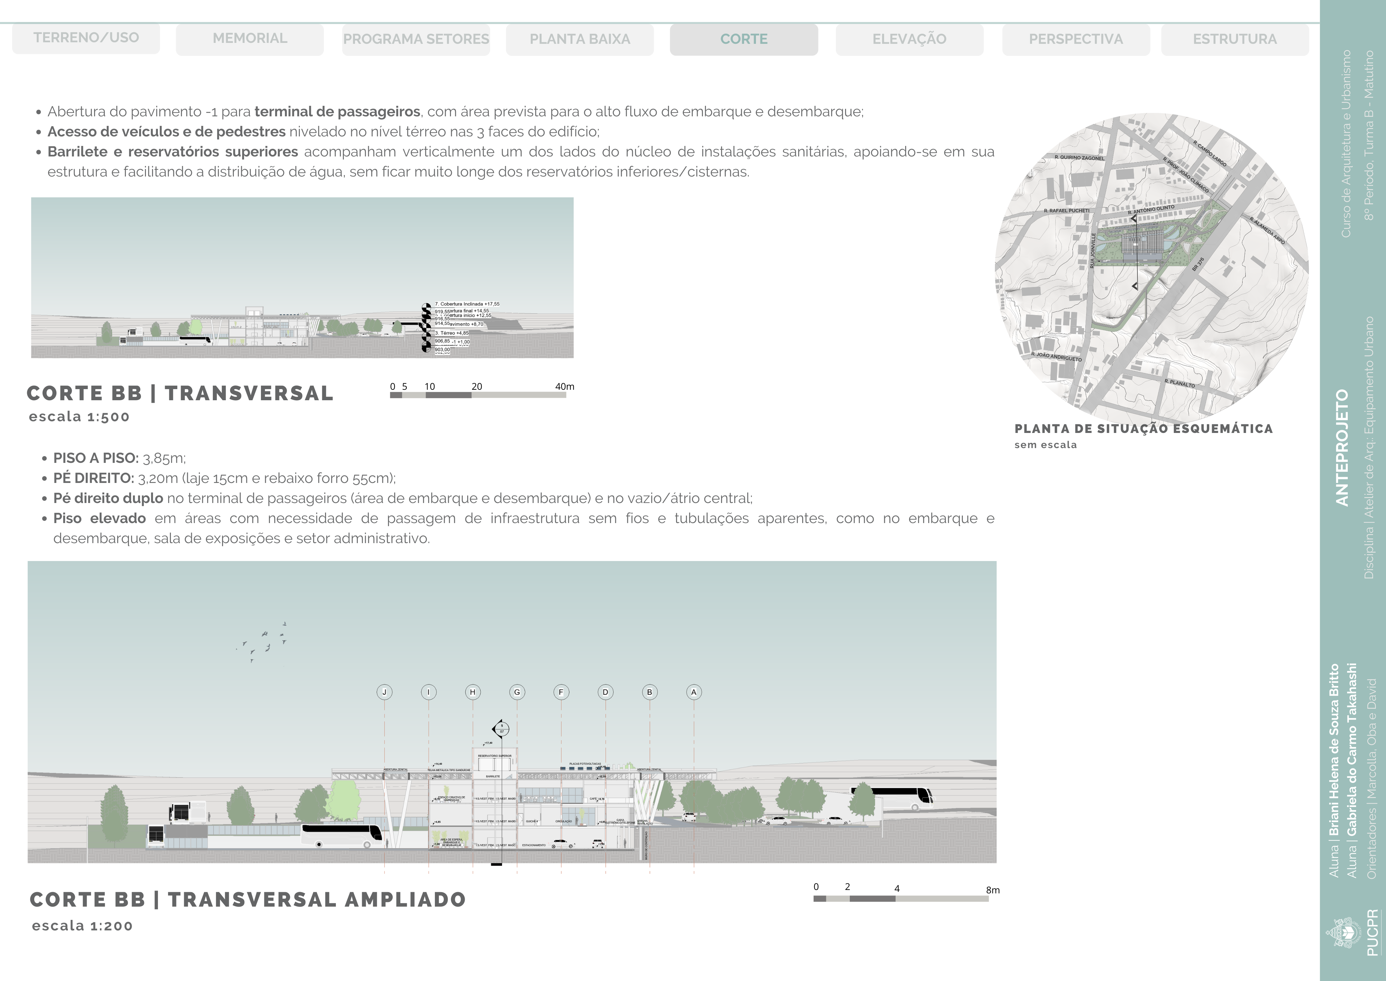Click the 0-40m scale bar
1386x981 pixels.
coord(478,395)
